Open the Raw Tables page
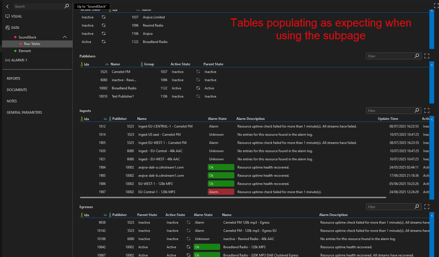 pos(32,44)
